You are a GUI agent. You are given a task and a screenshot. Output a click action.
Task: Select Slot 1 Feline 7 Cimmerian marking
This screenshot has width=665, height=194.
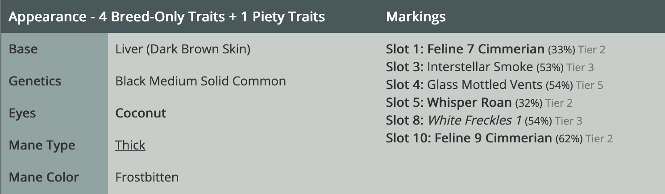click(x=465, y=49)
